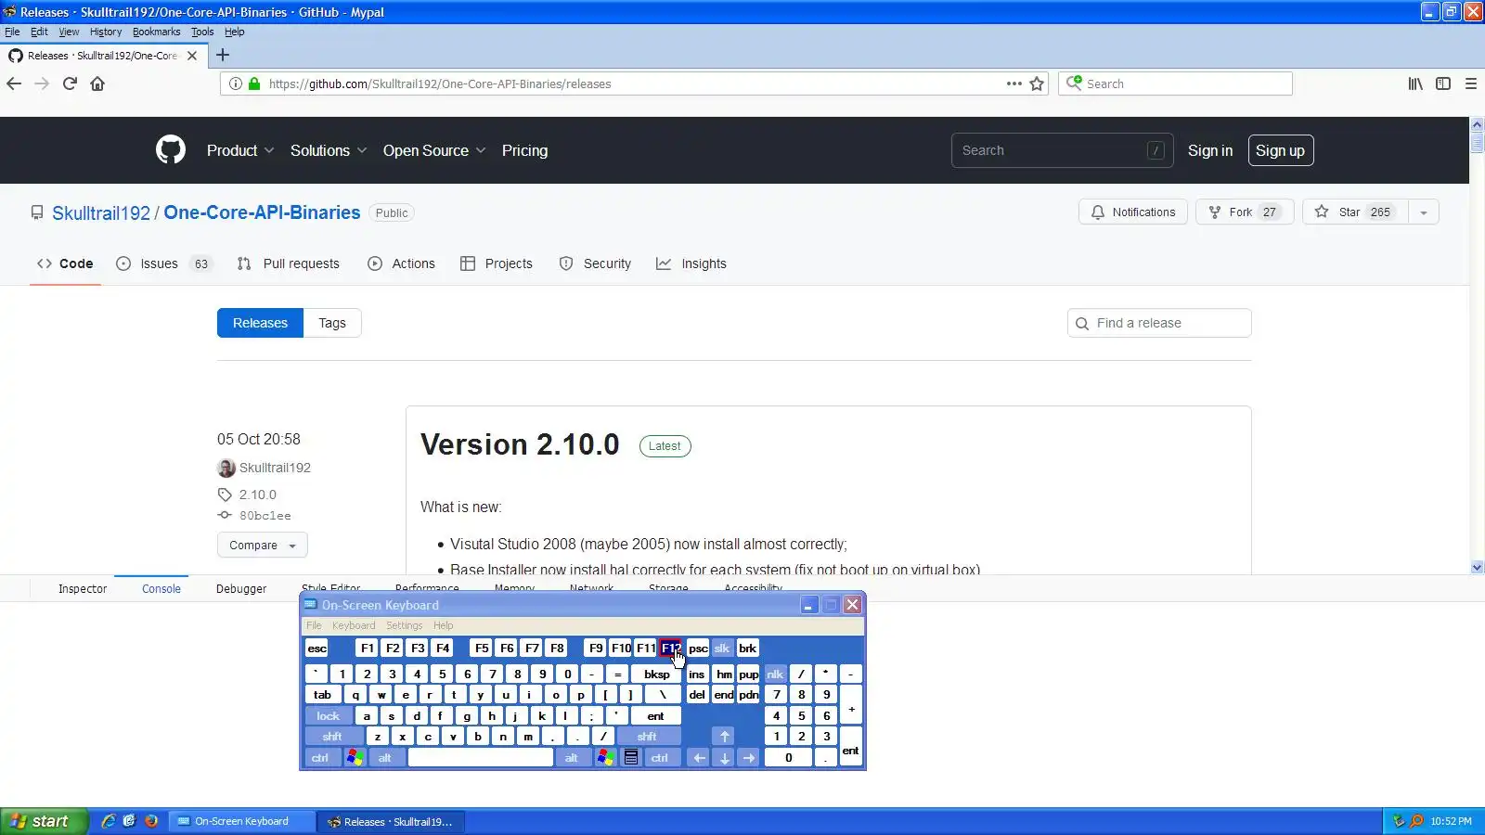Expand the Product dropdown menu
The height and width of the screenshot is (835, 1485).
tap(240, 150)
